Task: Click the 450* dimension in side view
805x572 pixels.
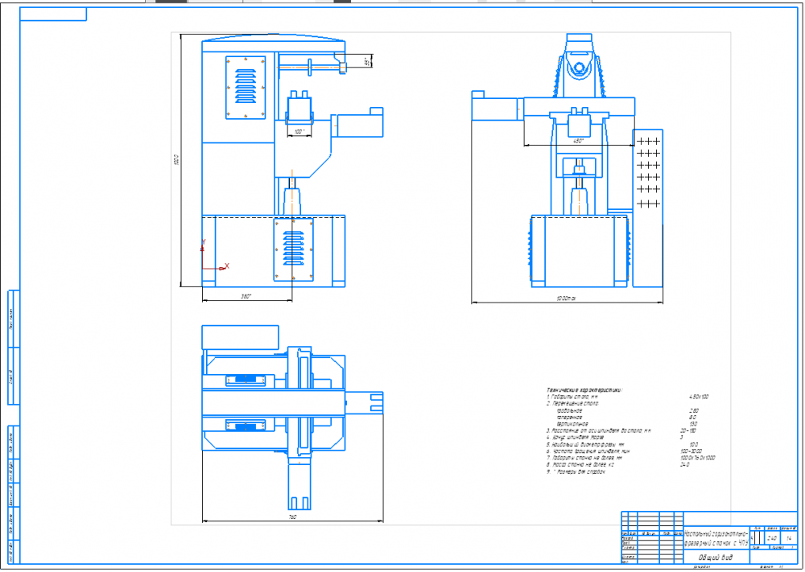Action: click(x=577, y=141)
